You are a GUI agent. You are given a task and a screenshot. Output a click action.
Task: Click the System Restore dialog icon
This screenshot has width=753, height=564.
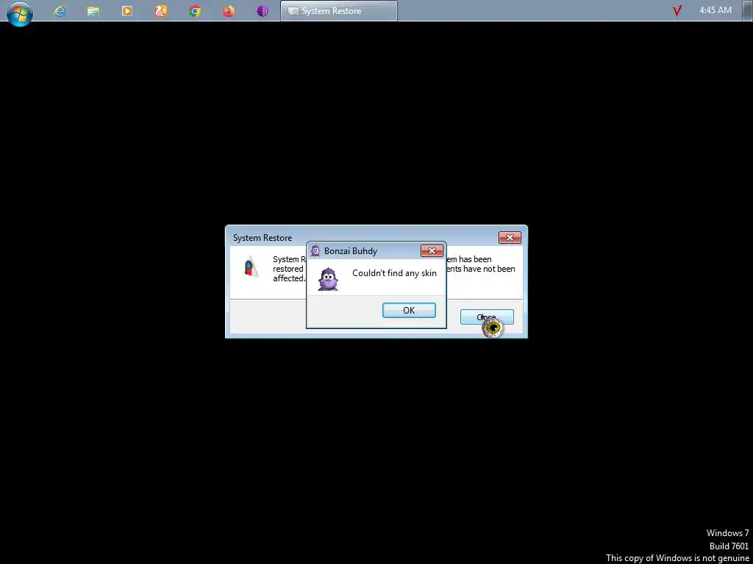pos(251,267)
